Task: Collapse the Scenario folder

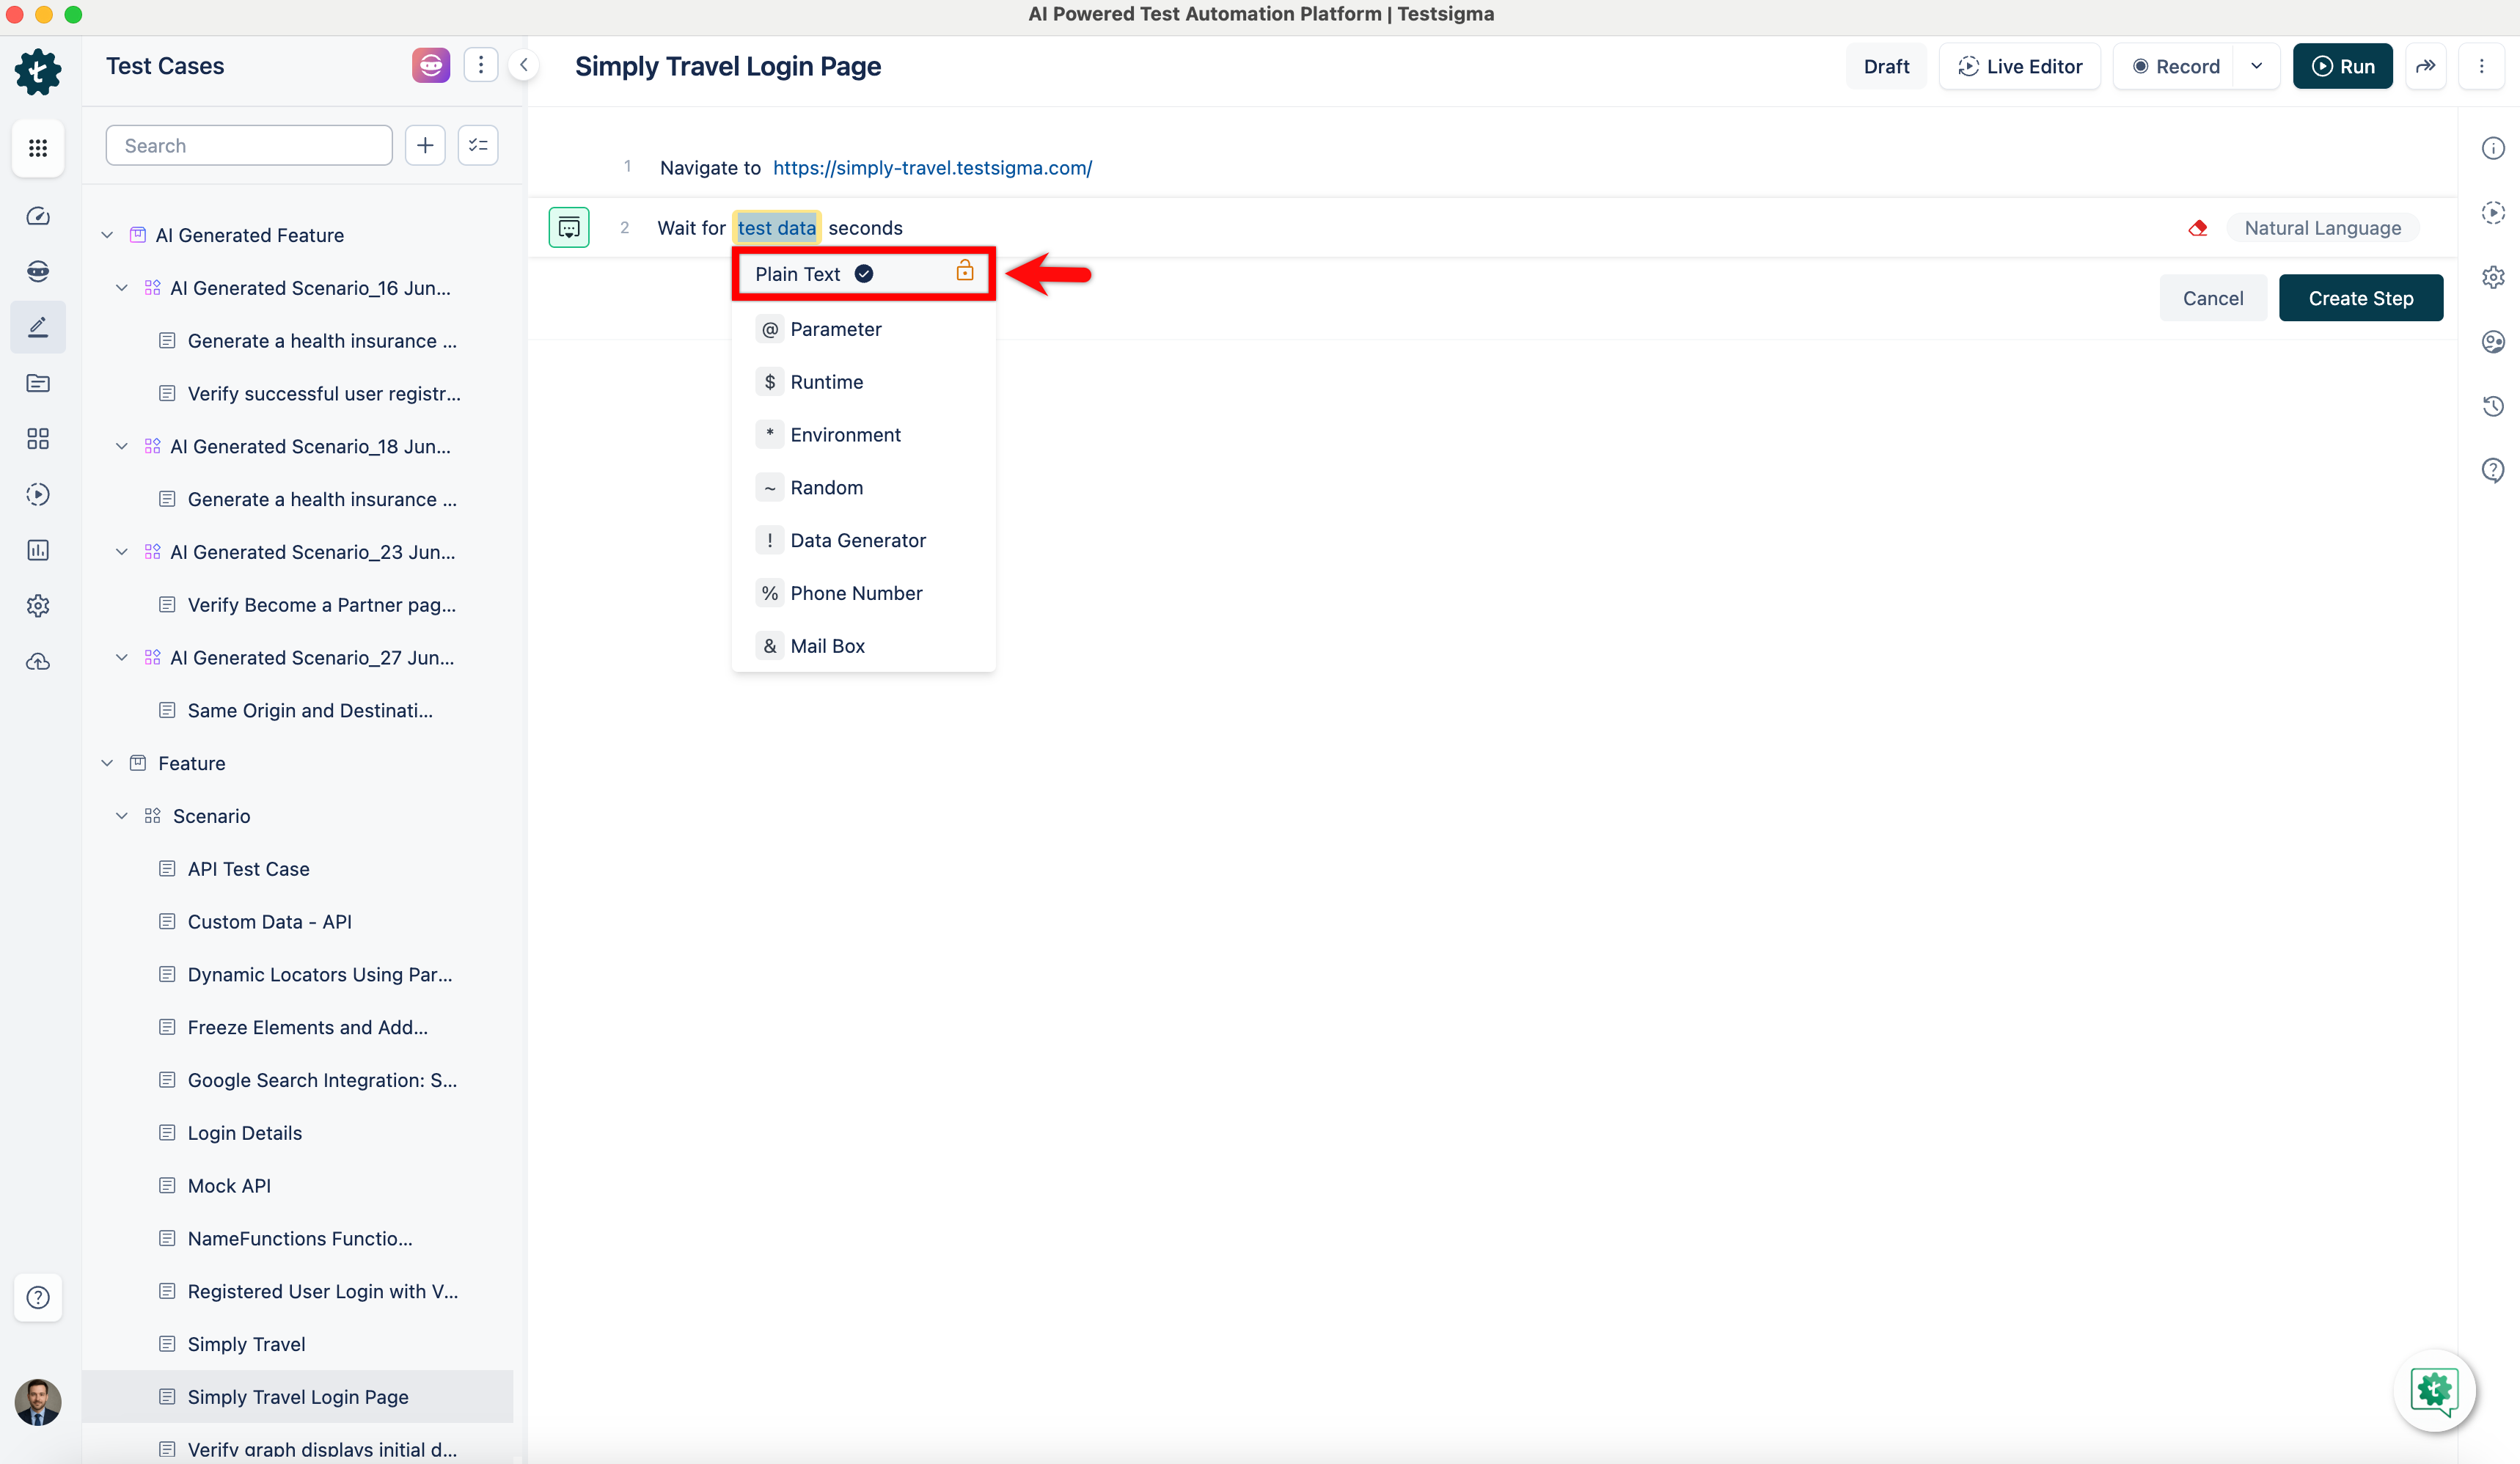Action: pyautogui.click(x=122, y=816)
